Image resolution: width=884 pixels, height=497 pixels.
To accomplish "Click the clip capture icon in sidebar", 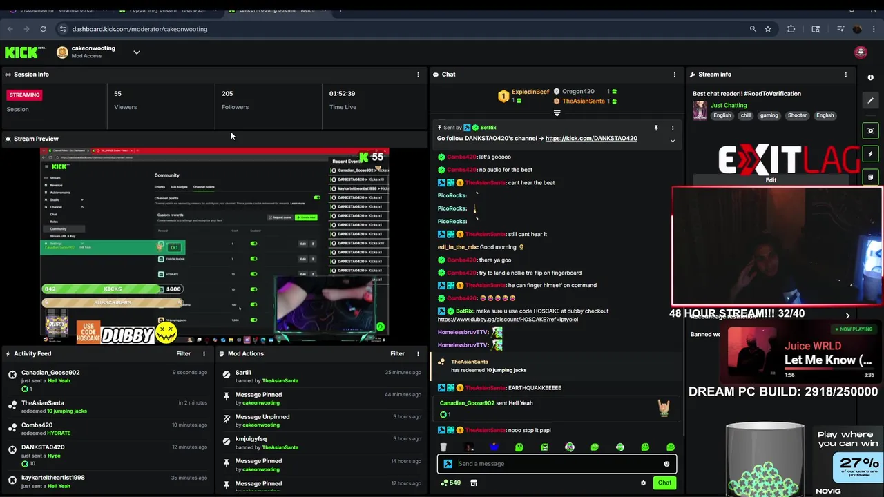I will (870, 130).
